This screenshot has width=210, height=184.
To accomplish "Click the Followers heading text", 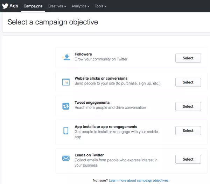I will tap(83, 54).
